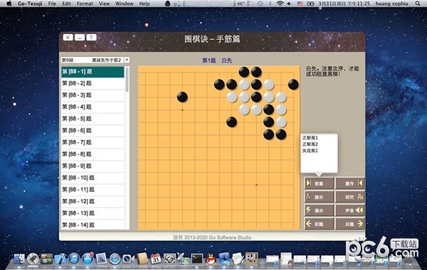Toggle sound with 声音 speaker button
The width and height of the screenshot is (427, 270).
349,210
